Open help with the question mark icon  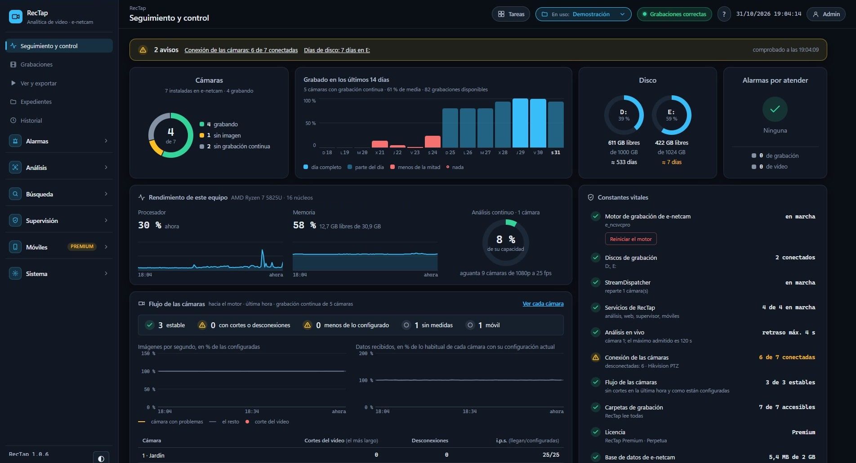coord(724,14)
